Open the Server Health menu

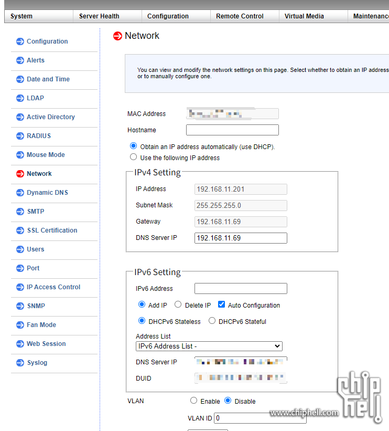[99, 16]
